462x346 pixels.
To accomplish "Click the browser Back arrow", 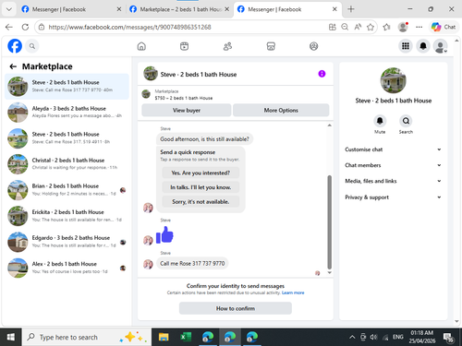I will [9, 27].
